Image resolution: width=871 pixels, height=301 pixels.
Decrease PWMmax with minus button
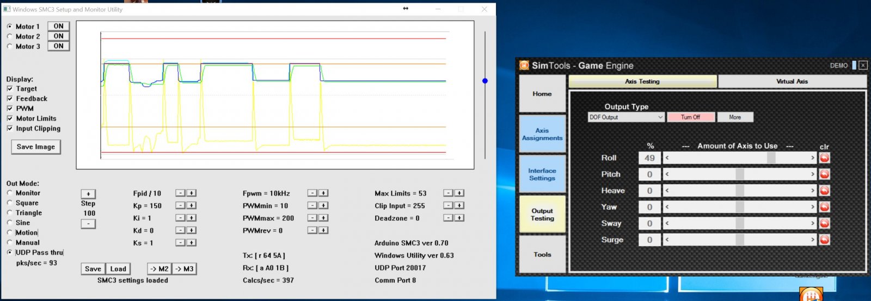(312, 218)
